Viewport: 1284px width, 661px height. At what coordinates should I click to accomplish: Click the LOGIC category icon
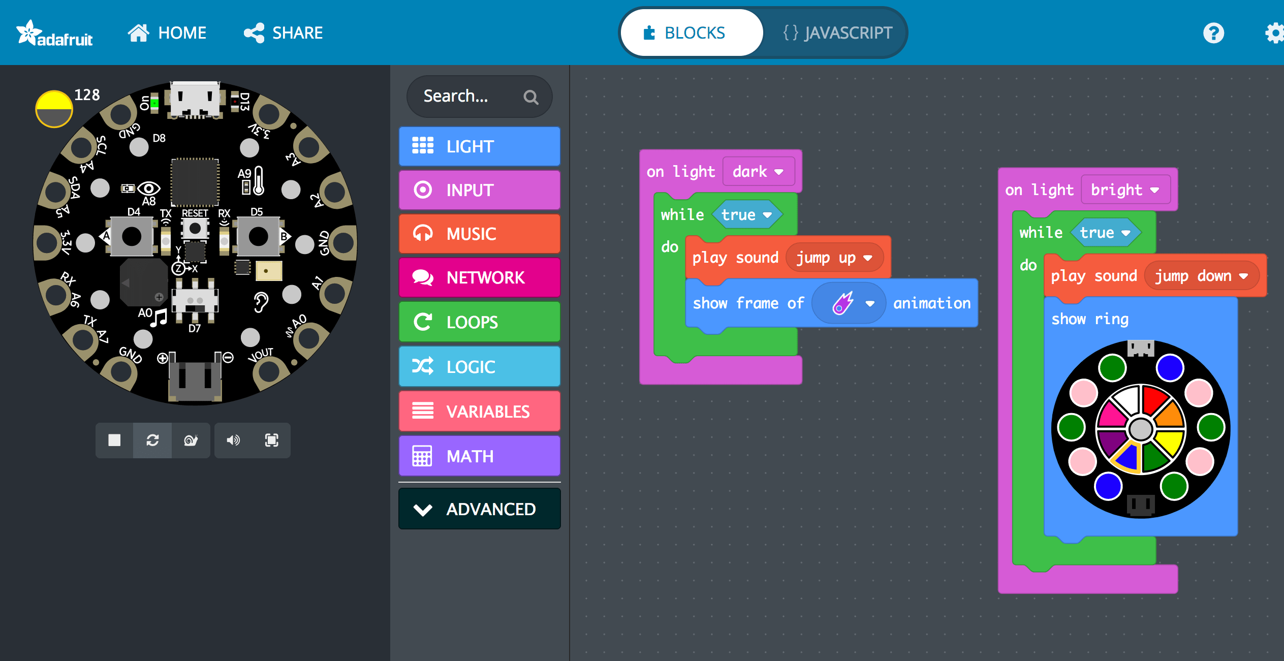[422, 367]
